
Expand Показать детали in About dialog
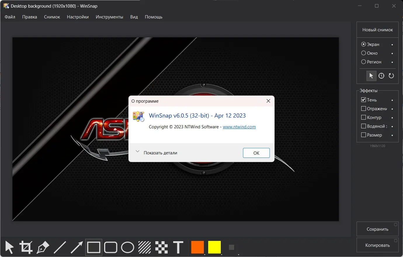point(157,153)
